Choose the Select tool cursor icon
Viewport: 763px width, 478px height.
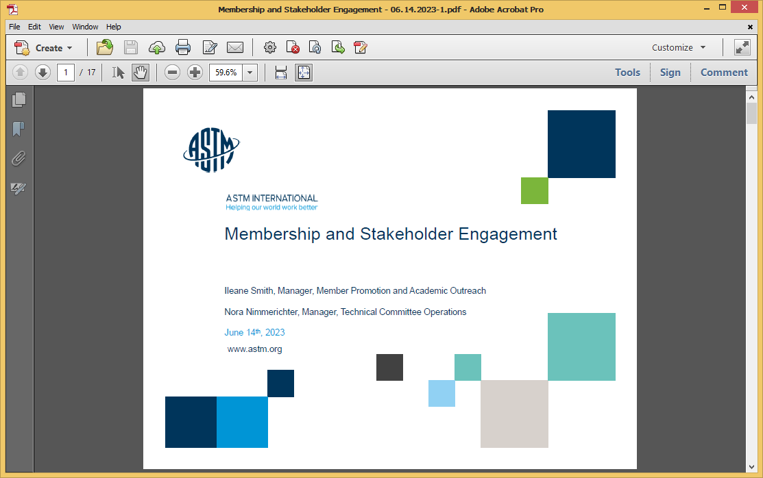pyautogui.click(x=118, y=73)
